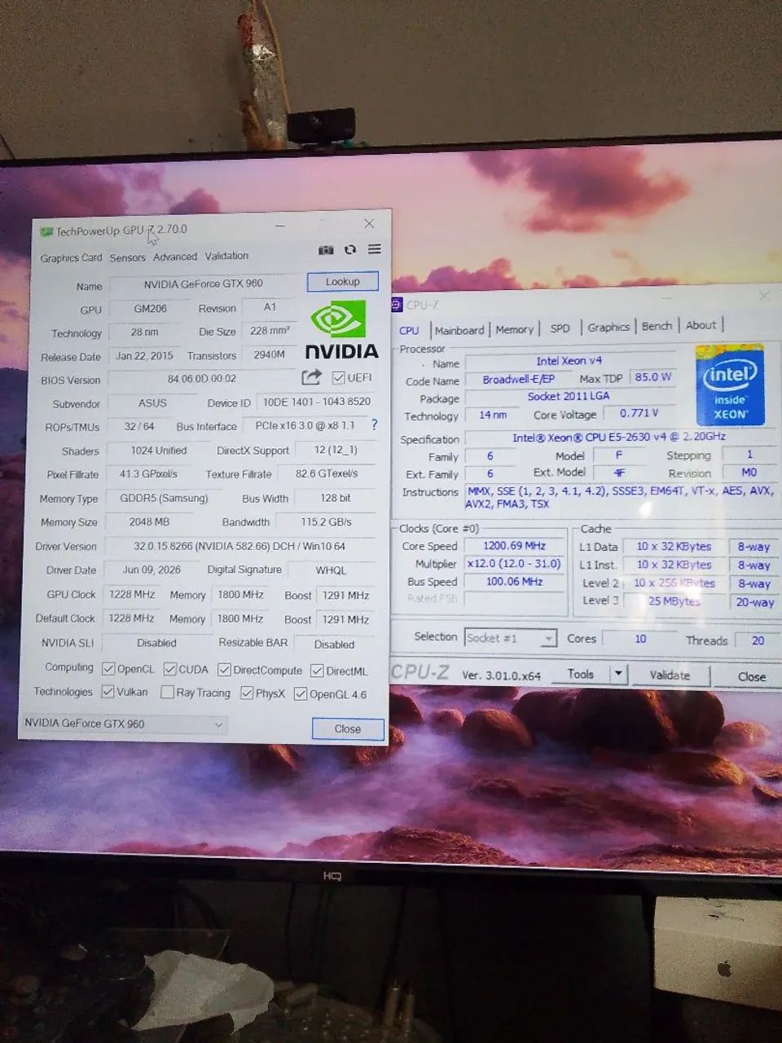Toggle the DirectCompute checkbox
This screenshot has height=1043, width=782.
click(224, 670)
